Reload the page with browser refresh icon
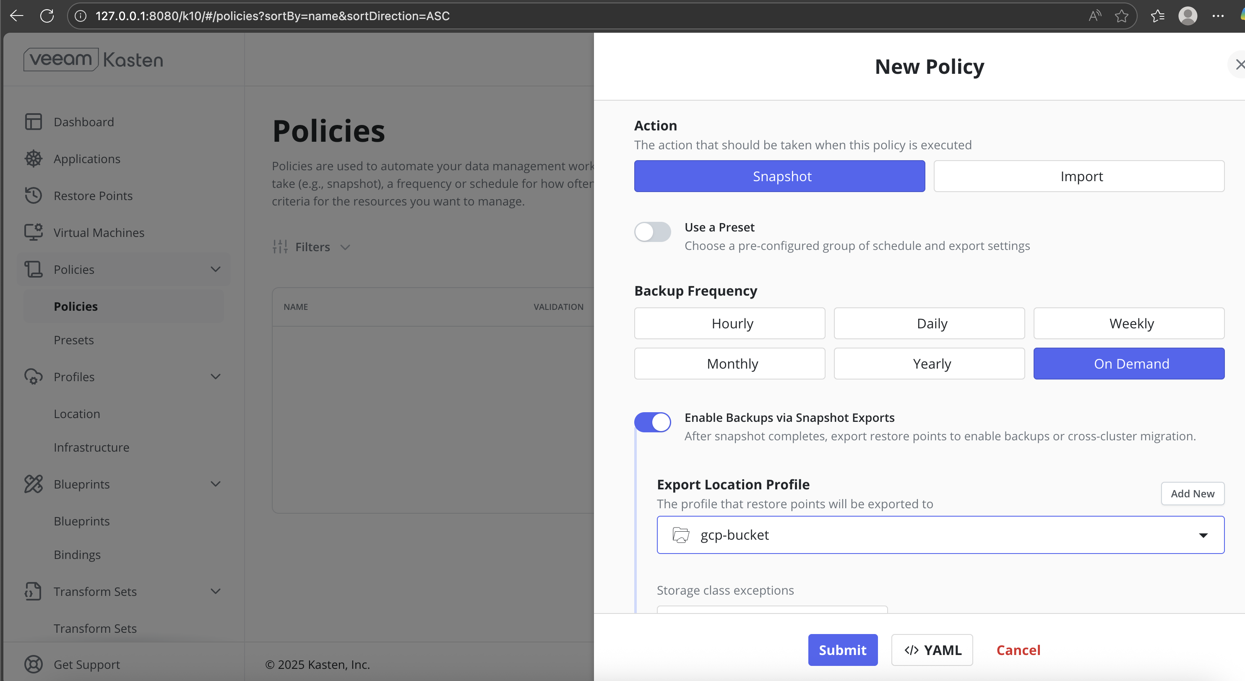The width and height of the screenshot is (1245, 681). point(47,16)
